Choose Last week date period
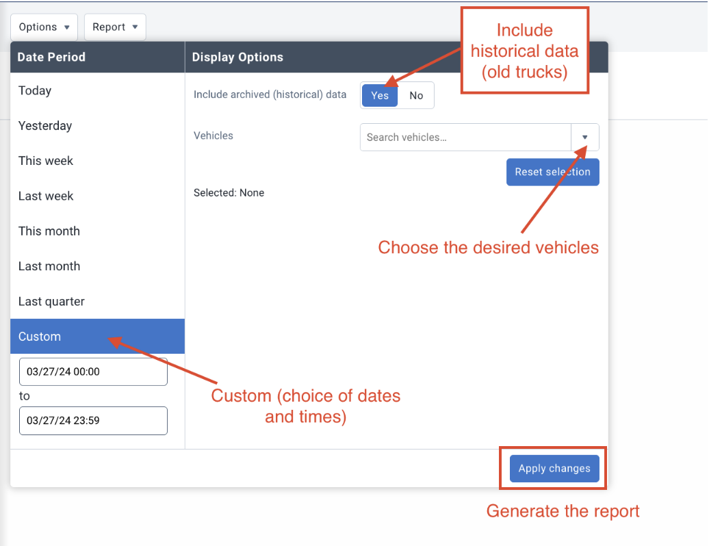The height and width of the screenshot is (546, 709). (x=97, y=196)
